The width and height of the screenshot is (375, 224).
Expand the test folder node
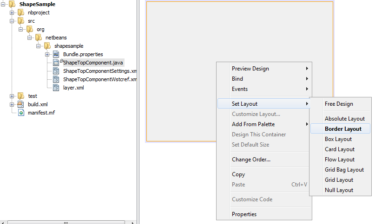(x=12, y=96)
